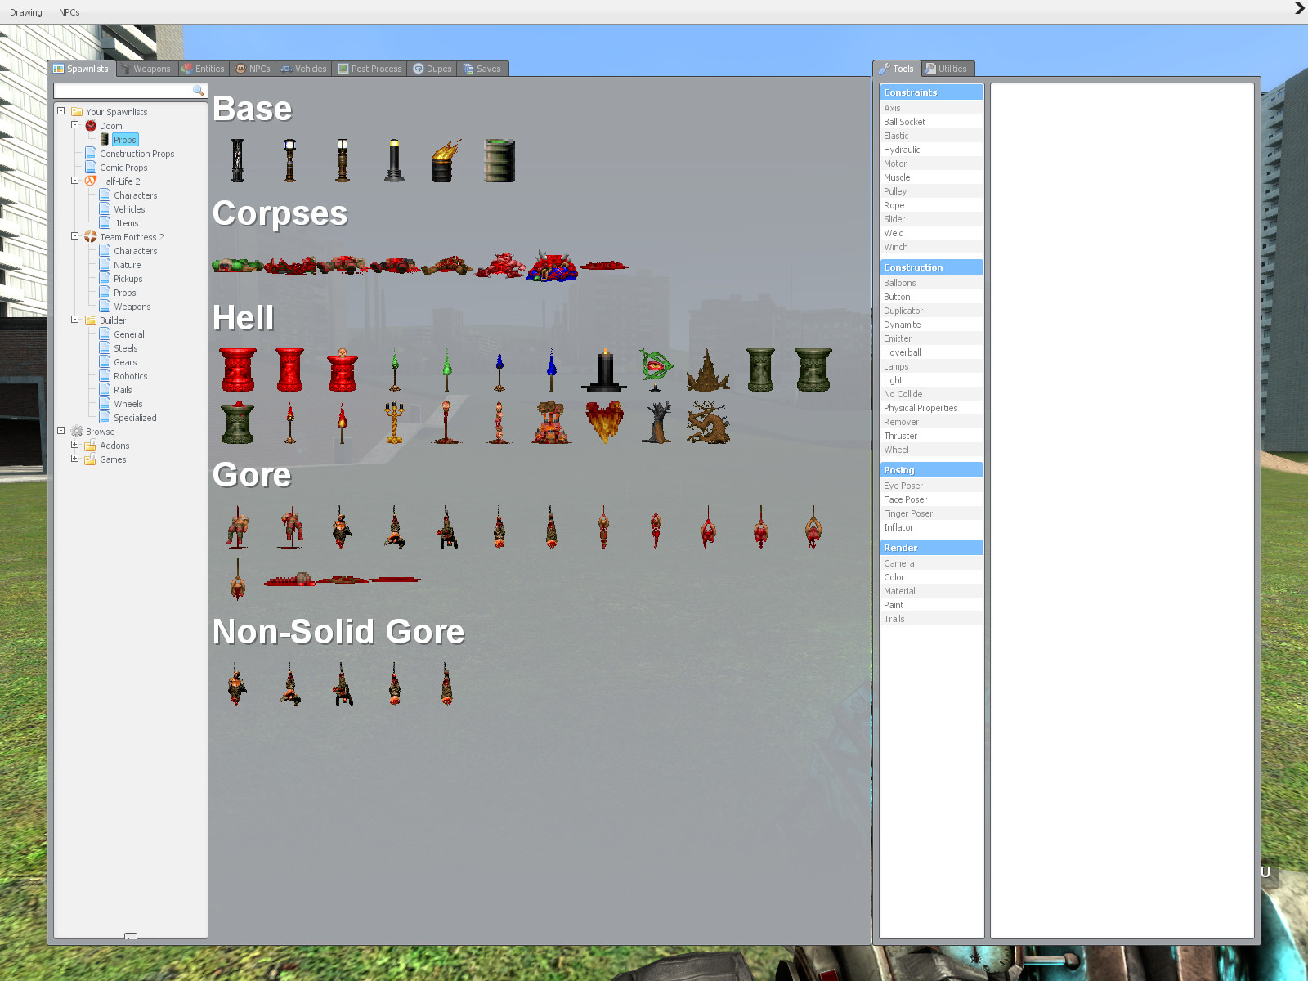Screen dimensions: 1308x981
Task: Open the Saves tab
Action: click(483, 69)
